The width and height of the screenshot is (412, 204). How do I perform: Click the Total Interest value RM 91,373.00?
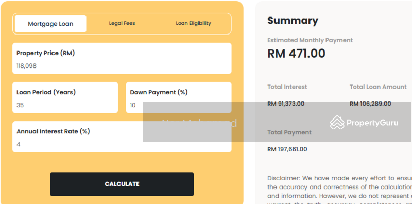point(286,104)
